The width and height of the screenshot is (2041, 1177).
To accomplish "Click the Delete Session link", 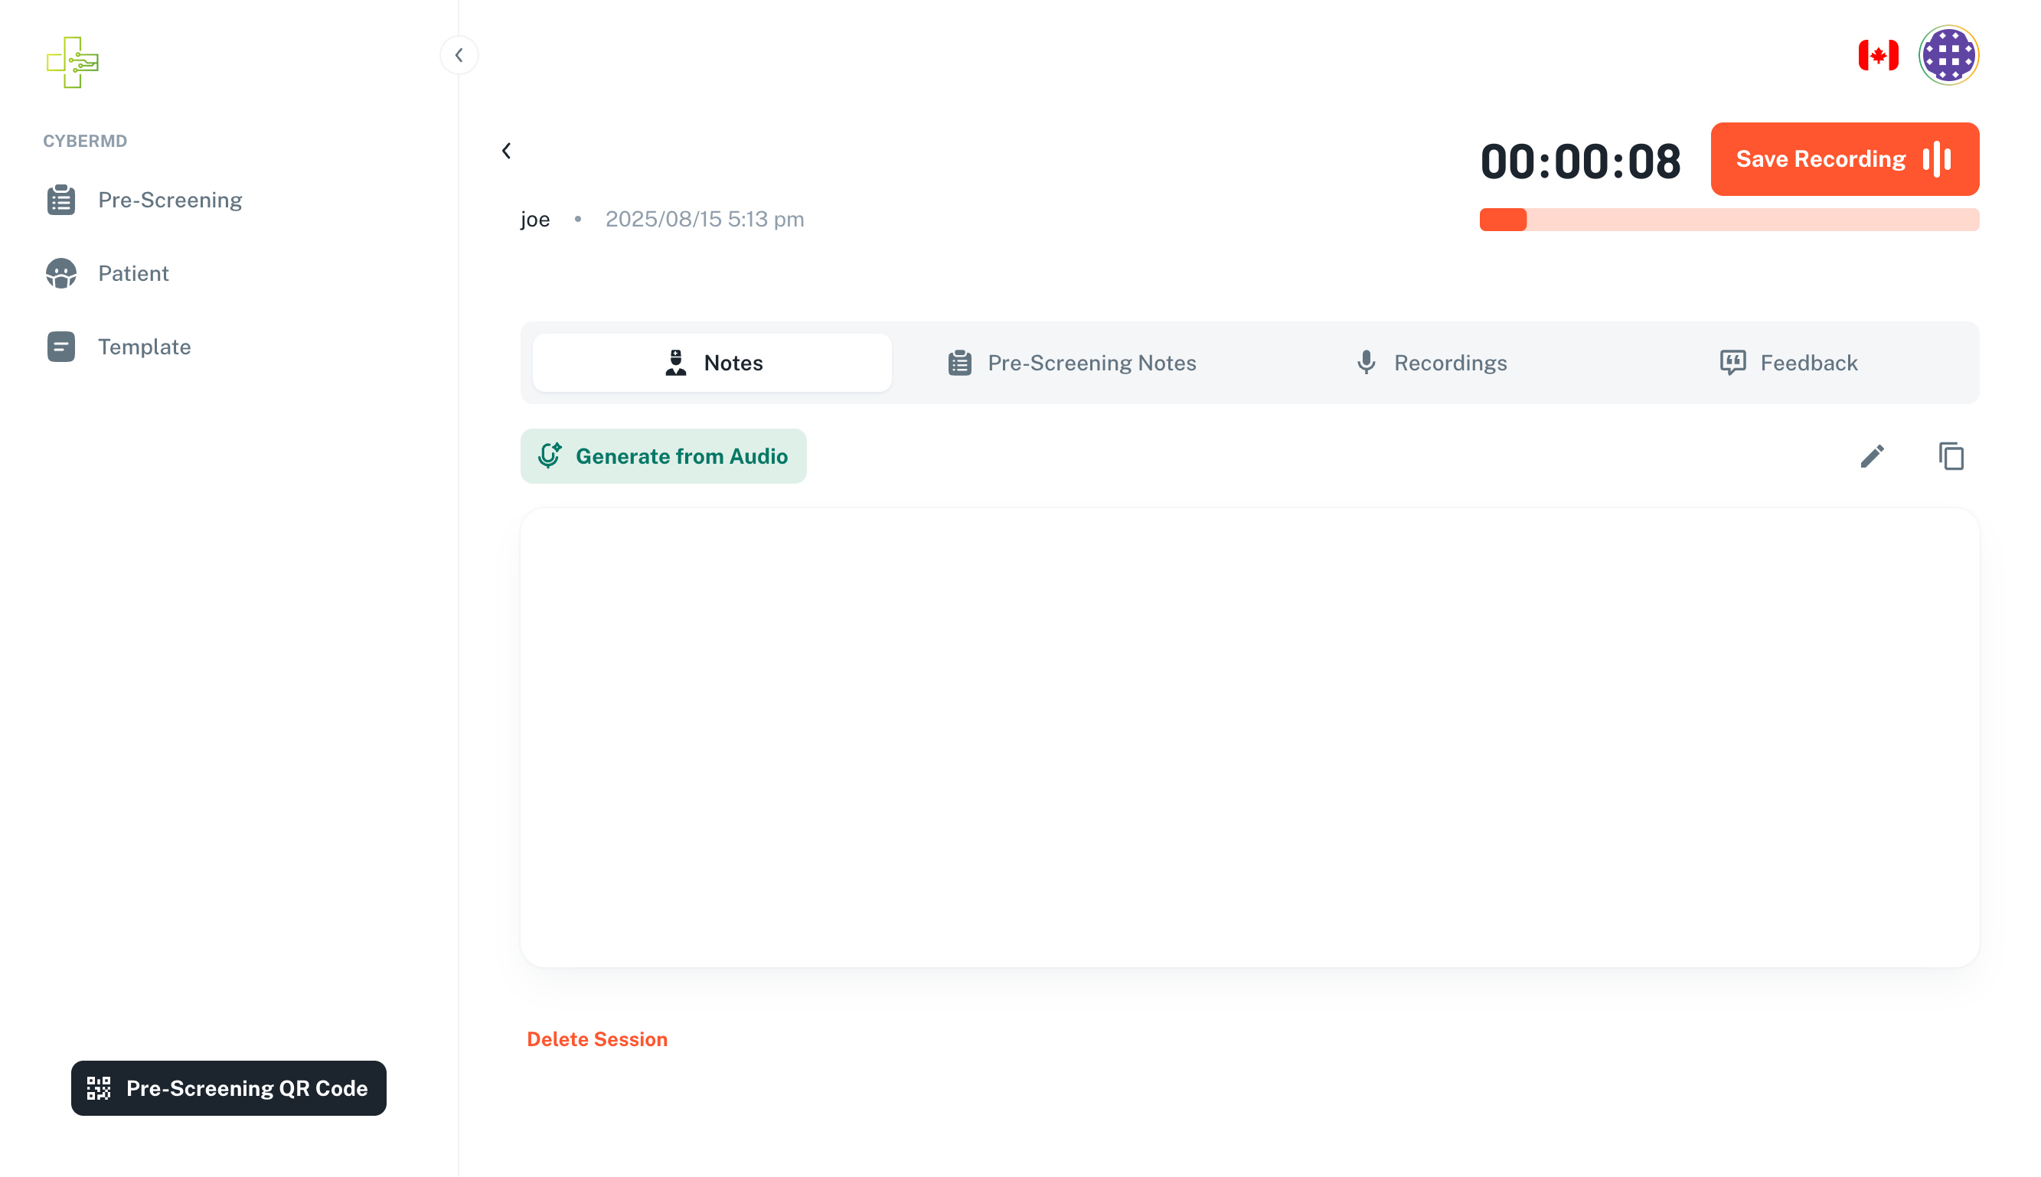I will pos(597,1038).
